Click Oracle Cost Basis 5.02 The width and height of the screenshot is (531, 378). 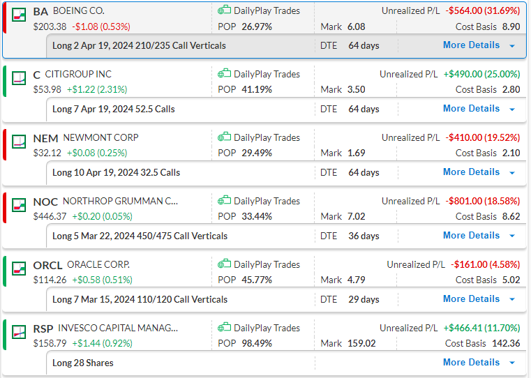511,280
